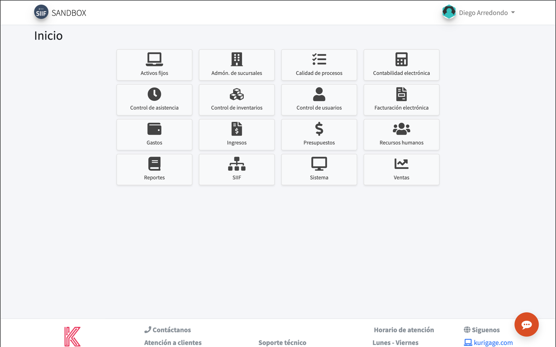This screenshot has width=556, height=347.
Task: Open Facturación electrónica invoice icon
Action: [x=401, y=94]
